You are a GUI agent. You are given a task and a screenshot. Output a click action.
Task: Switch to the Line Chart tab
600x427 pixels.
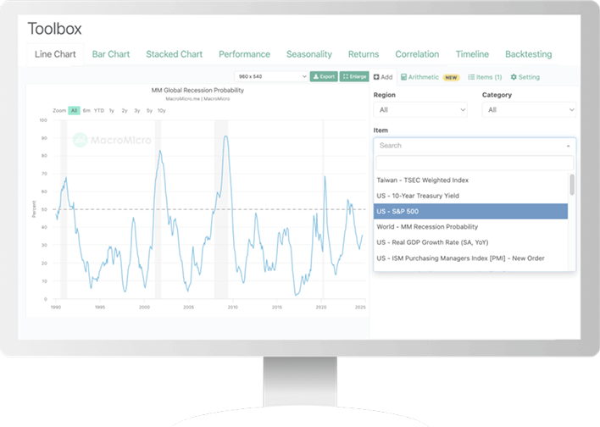(55, 54)
